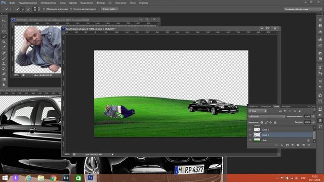This screenshot has width=324, height=182.
Task: Open the Файл menu
Action: pos(12,3)
